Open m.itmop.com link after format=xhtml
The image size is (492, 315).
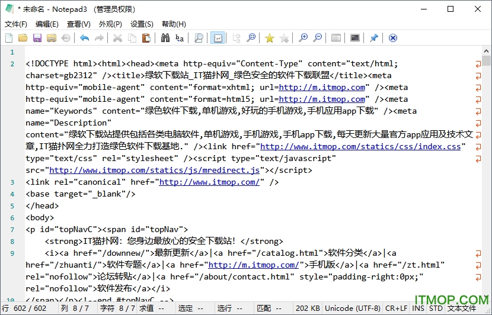(x=322, y=88)
